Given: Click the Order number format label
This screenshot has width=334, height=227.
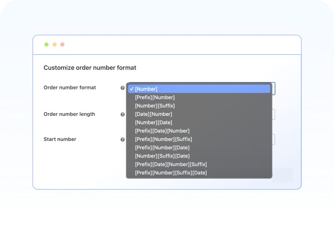Looking at the screenshot, I should click(70, 88).
